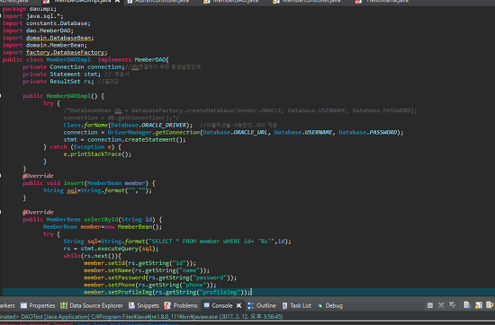Screen dimensions: 495x325
Task: Switch to the Outline view tab
Action: [262, 305]
